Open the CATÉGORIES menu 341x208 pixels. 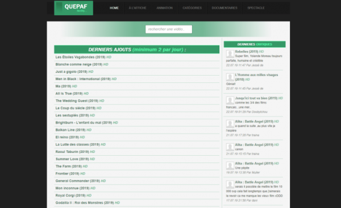point(192,8)
